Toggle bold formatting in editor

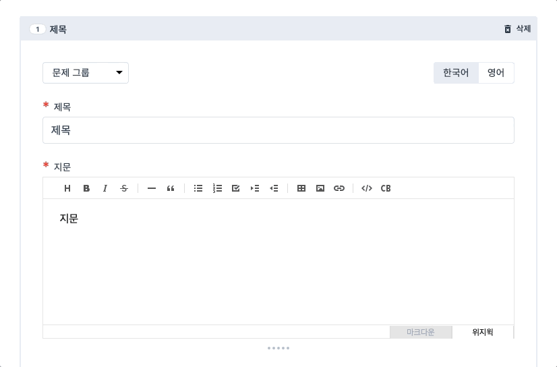(x=86, y=188)
